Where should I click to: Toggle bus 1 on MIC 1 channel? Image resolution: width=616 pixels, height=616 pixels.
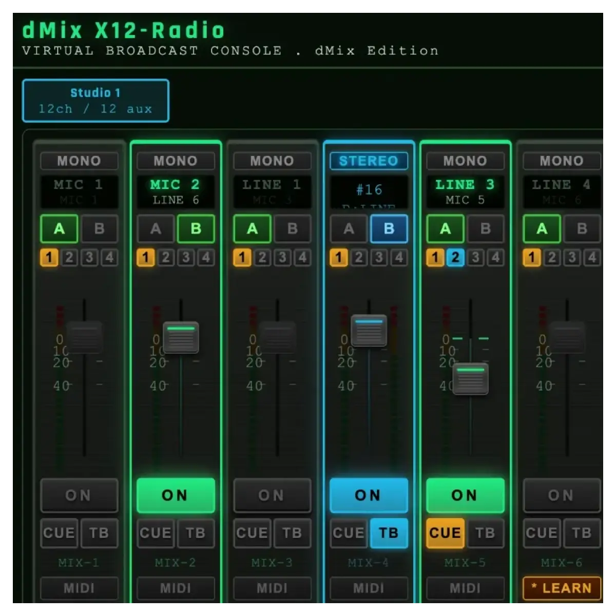point(49,257)
